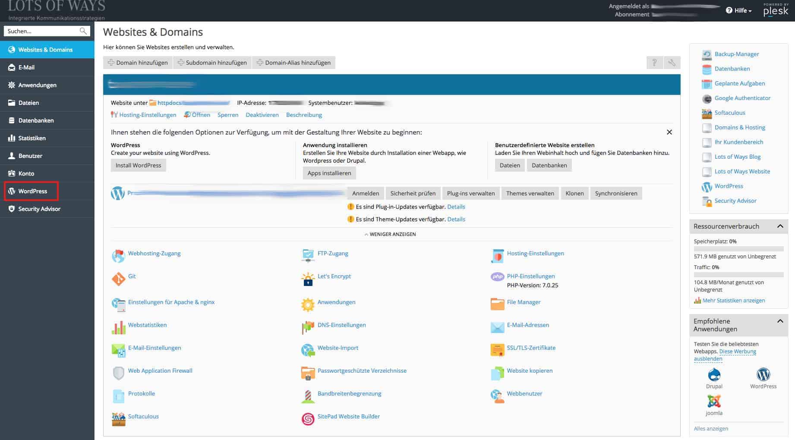Screen dimensions: 795x440
Task: Click the Webstatistiken chart icon
Action: pos(118,328)
